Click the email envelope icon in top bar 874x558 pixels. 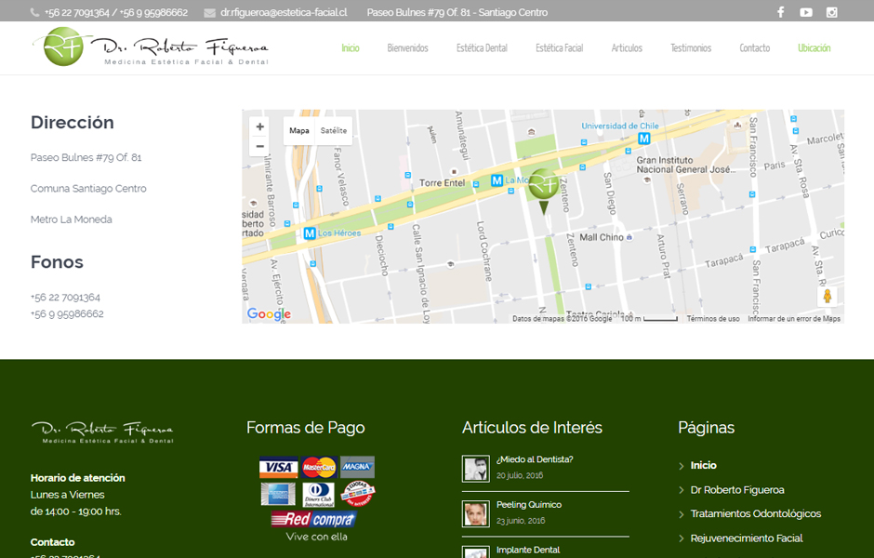[x=209, y=13]
